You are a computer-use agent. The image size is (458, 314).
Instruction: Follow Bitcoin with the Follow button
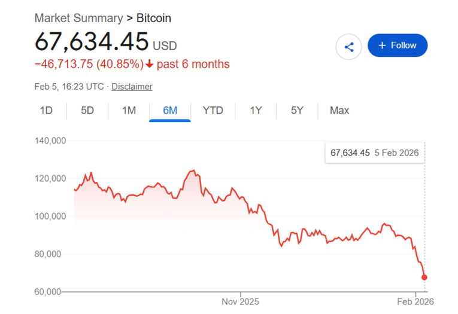(397, 45)
